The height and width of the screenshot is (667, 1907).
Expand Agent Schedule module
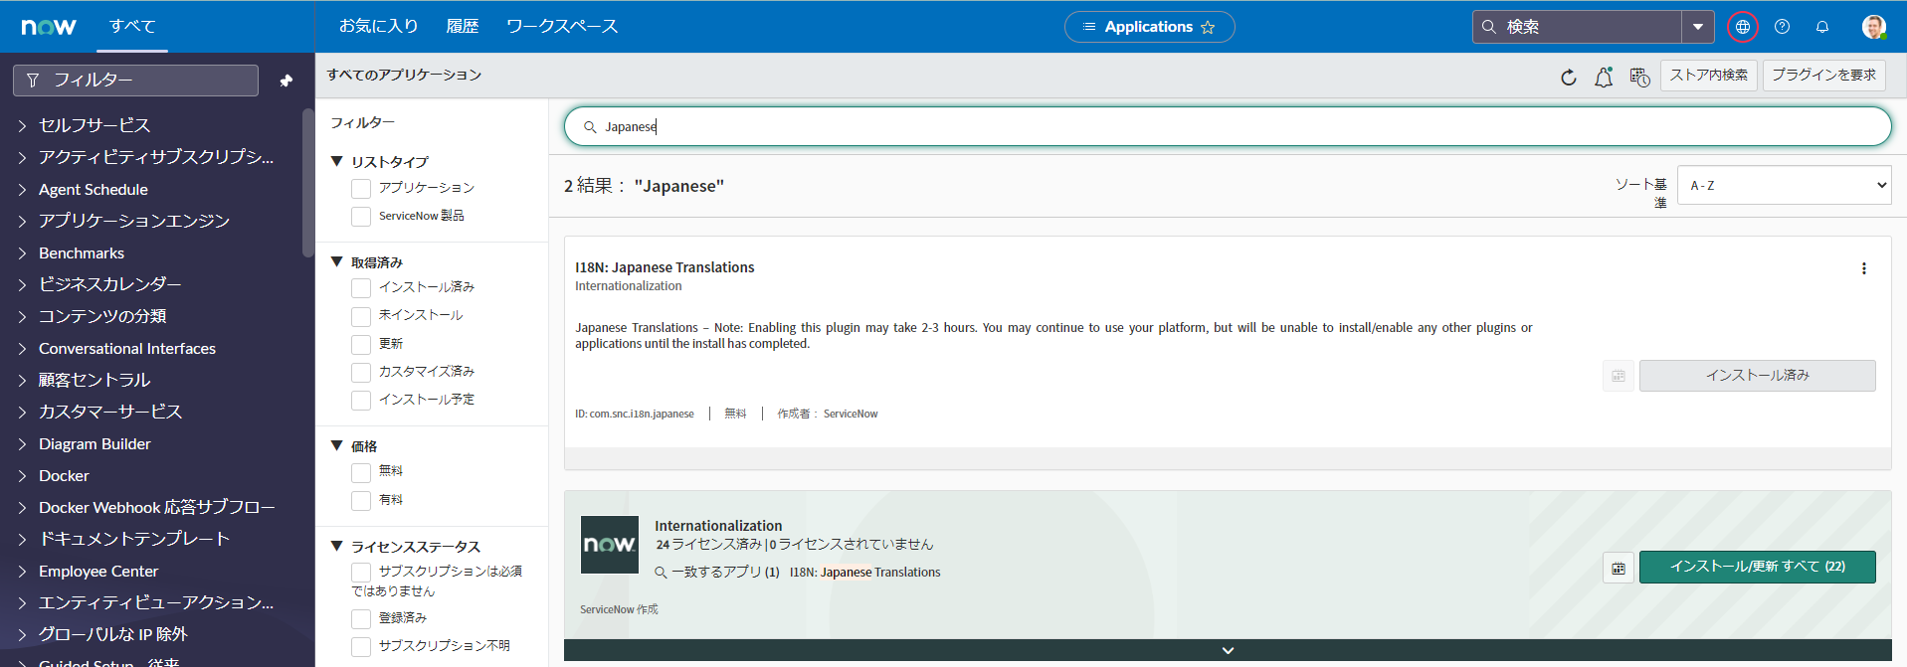pos(22,190)
